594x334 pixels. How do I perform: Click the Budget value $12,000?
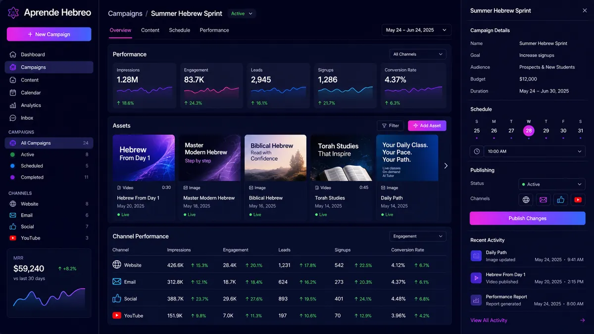tap(528, 79)
